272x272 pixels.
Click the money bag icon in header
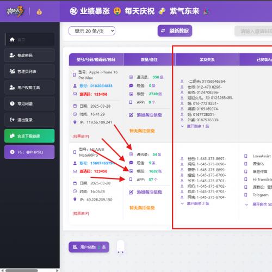(39, 12)
